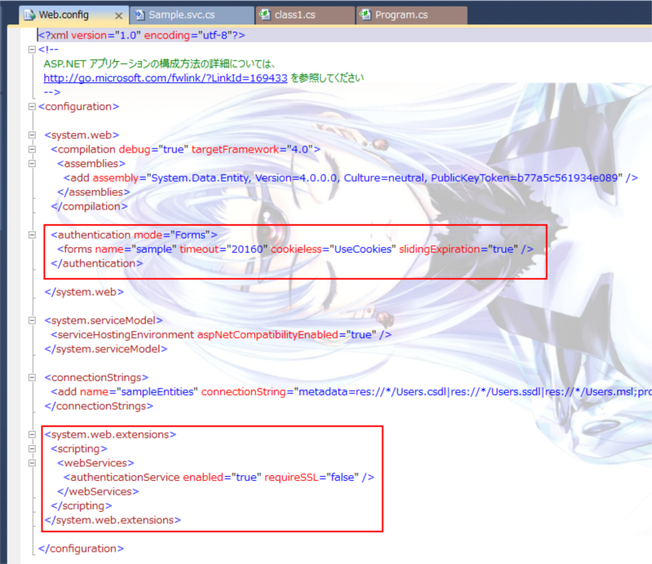This screenshot has width=652, height=564.
Task: Click the closing assemblies tag
Action: click(x=94, y=192)
